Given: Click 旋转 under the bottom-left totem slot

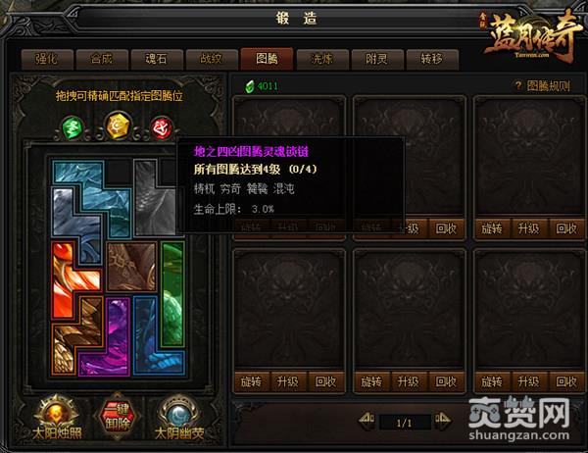Looking at the screenshot, I should pyautogui.click(x=251, y=381).
